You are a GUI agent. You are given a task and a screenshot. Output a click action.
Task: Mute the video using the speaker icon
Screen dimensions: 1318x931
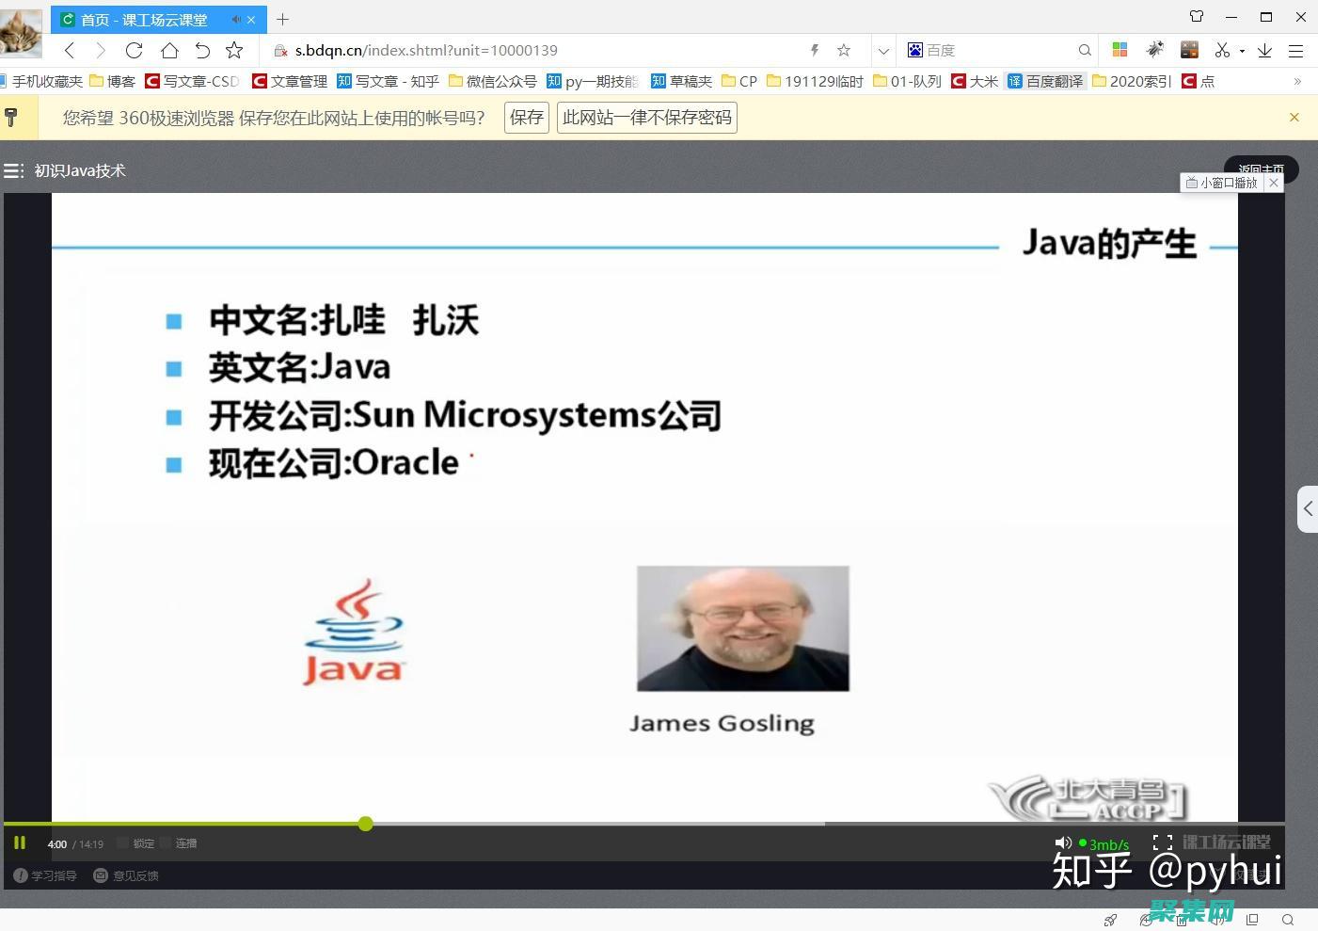click(x=1063, y=843)
